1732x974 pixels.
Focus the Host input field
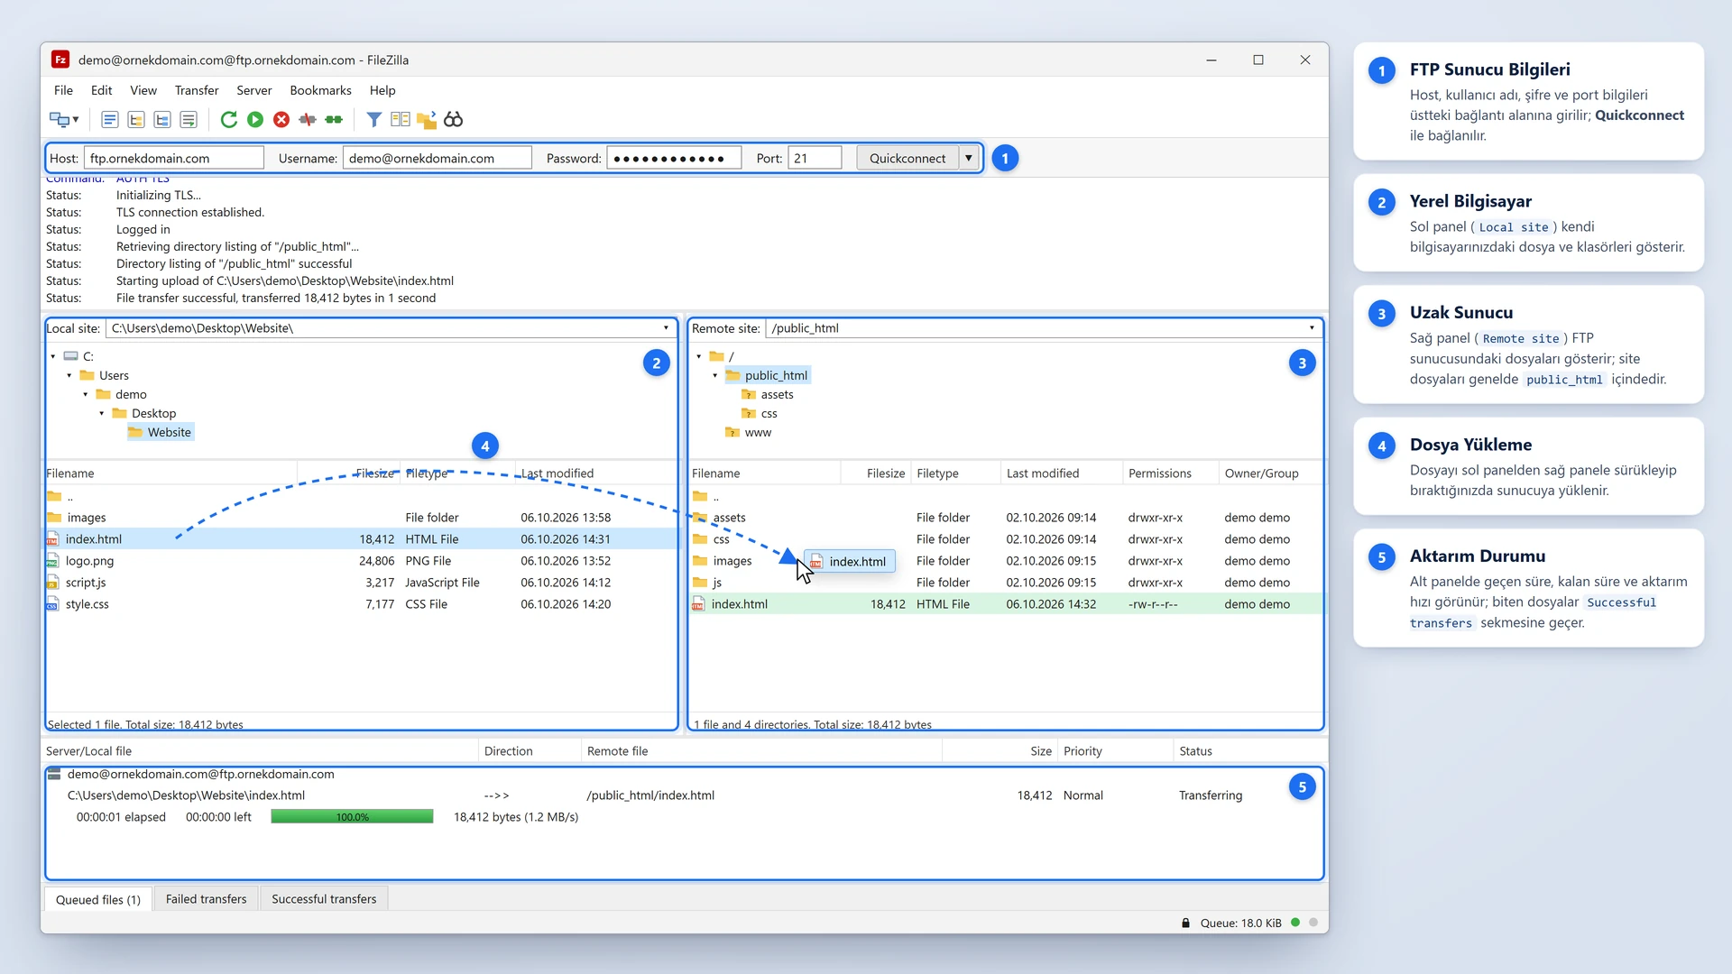coord(174,158)
